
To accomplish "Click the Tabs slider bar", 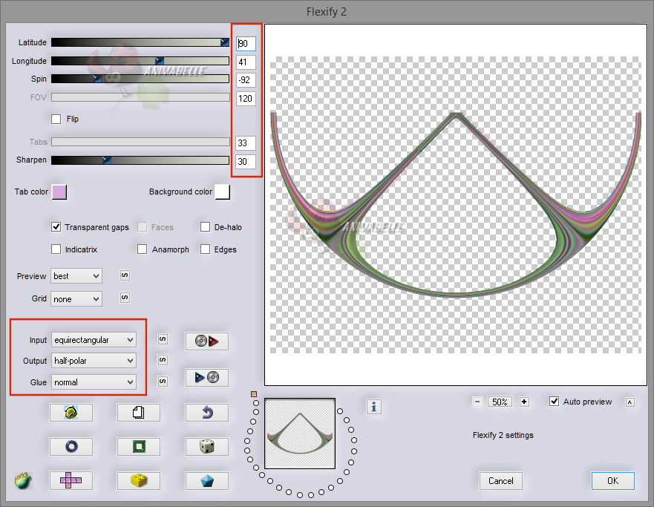I will click(x=140, y=142).
